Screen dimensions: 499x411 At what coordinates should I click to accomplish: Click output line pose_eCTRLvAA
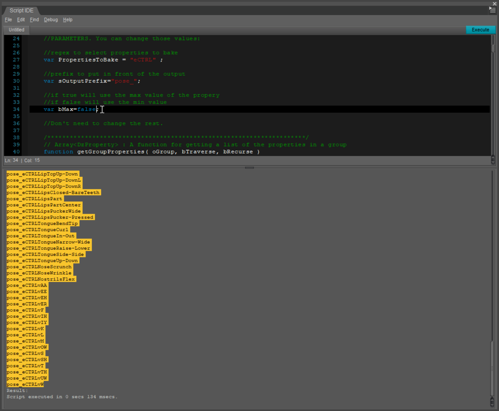click(27, 285)
